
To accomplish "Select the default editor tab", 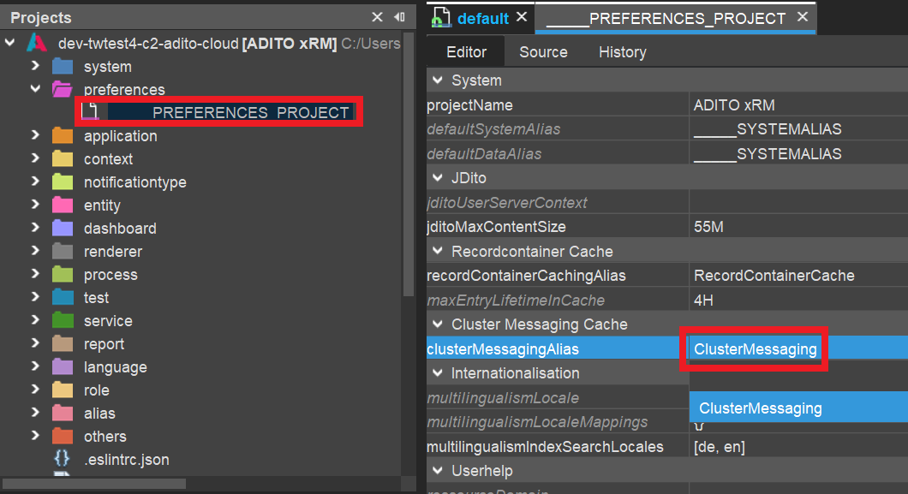I will click(482, 18).
